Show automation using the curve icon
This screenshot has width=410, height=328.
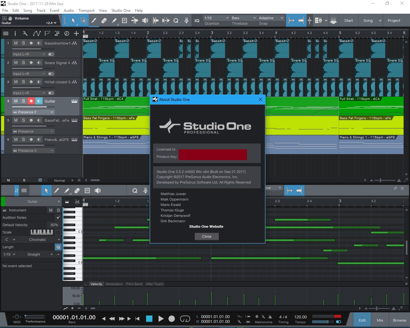click(37, 33)
